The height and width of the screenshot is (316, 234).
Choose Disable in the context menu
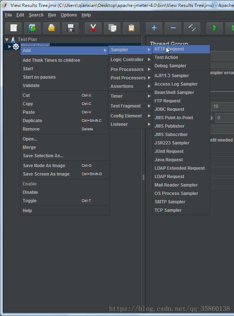[65, 192]
